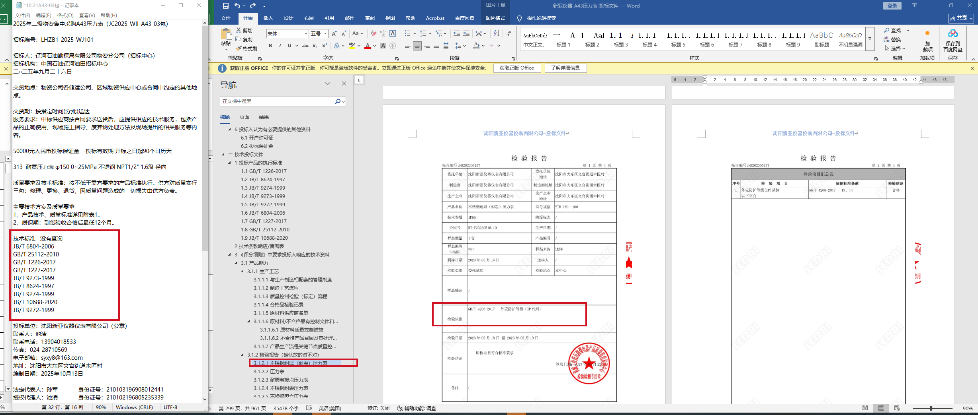Click the Grow Font icon
The height and width of the screenshot is (415, 978).
(x=334, y=33)
